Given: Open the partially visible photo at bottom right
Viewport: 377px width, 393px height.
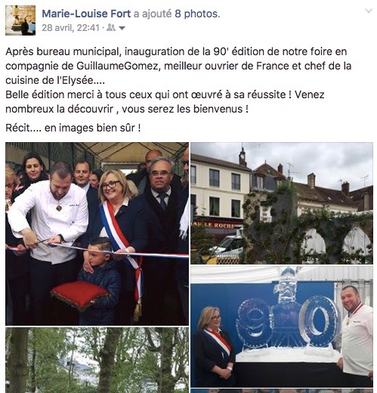Looking at the screenshot, I should pos(282,391).
